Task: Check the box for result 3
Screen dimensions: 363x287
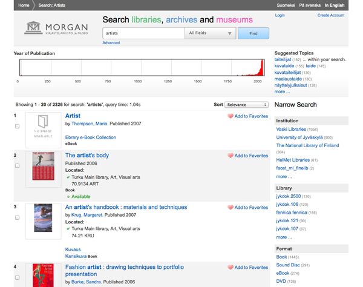Action: pyautogui.click(x=17, y=217)
